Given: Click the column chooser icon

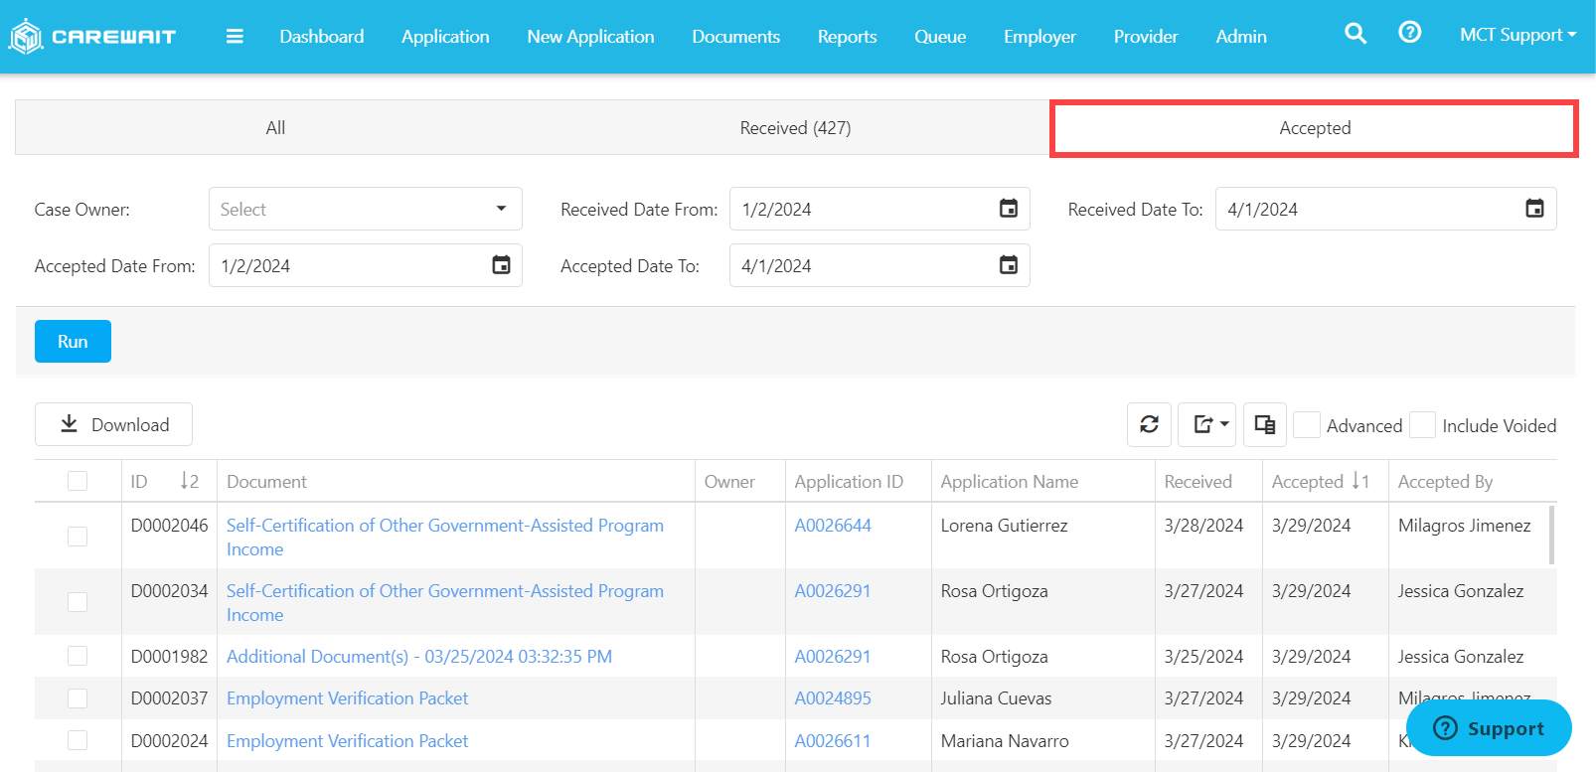Looking at the screenshot, I should coord(1265,424).
